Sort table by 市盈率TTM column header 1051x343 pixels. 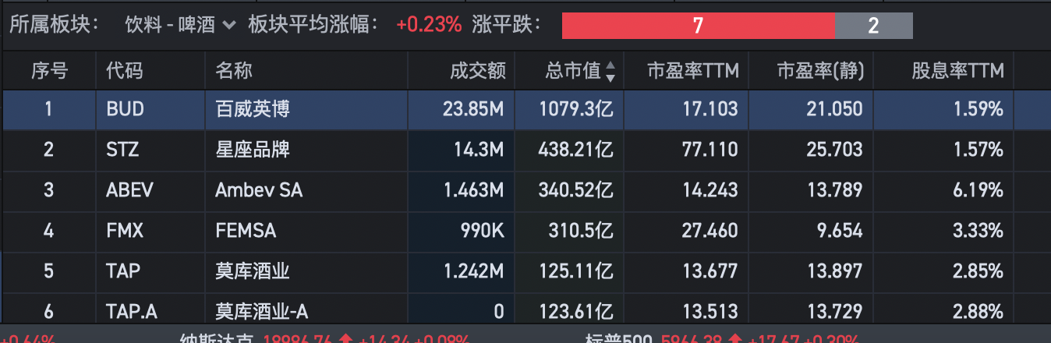coord(692,72)
